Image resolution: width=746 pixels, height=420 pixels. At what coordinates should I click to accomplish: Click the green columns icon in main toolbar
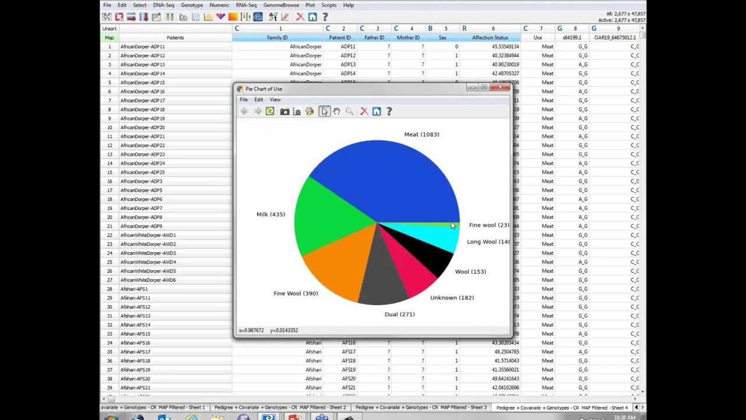click(x=169, y=17)
